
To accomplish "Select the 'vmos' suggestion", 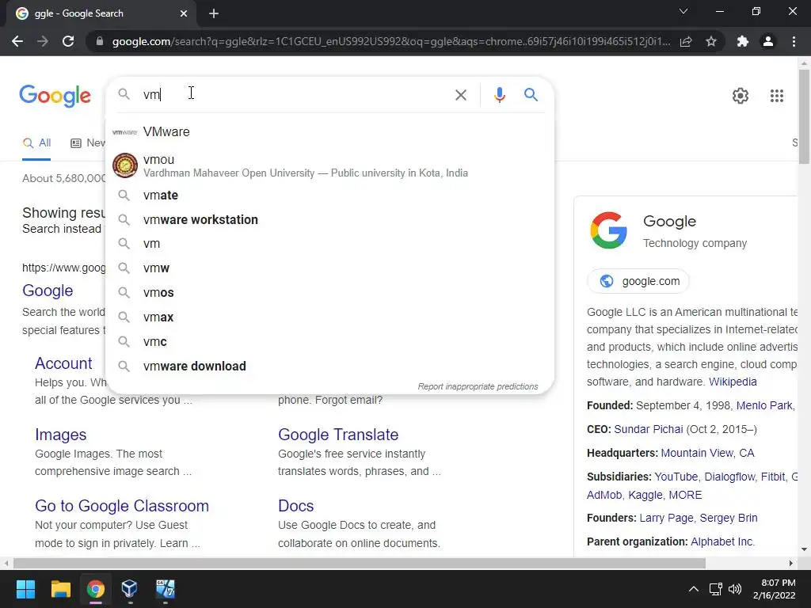I will pyautogui.click(x=329, y=293).
